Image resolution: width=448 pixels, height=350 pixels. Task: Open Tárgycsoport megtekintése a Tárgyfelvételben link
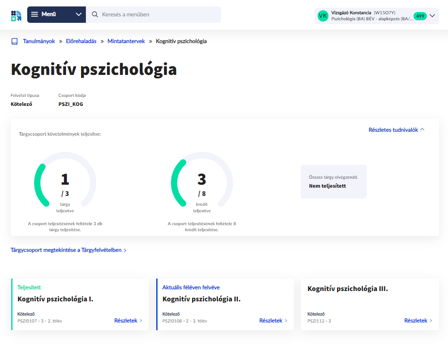68,250
